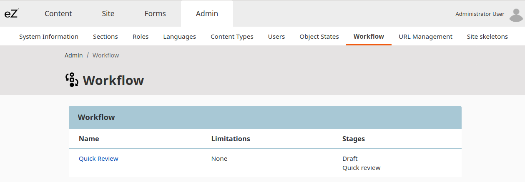Image resolution: width=525 pixels, height=182 pixels.
Task: Switch to the Forms main tab
Action: click(x=155, y=14)
